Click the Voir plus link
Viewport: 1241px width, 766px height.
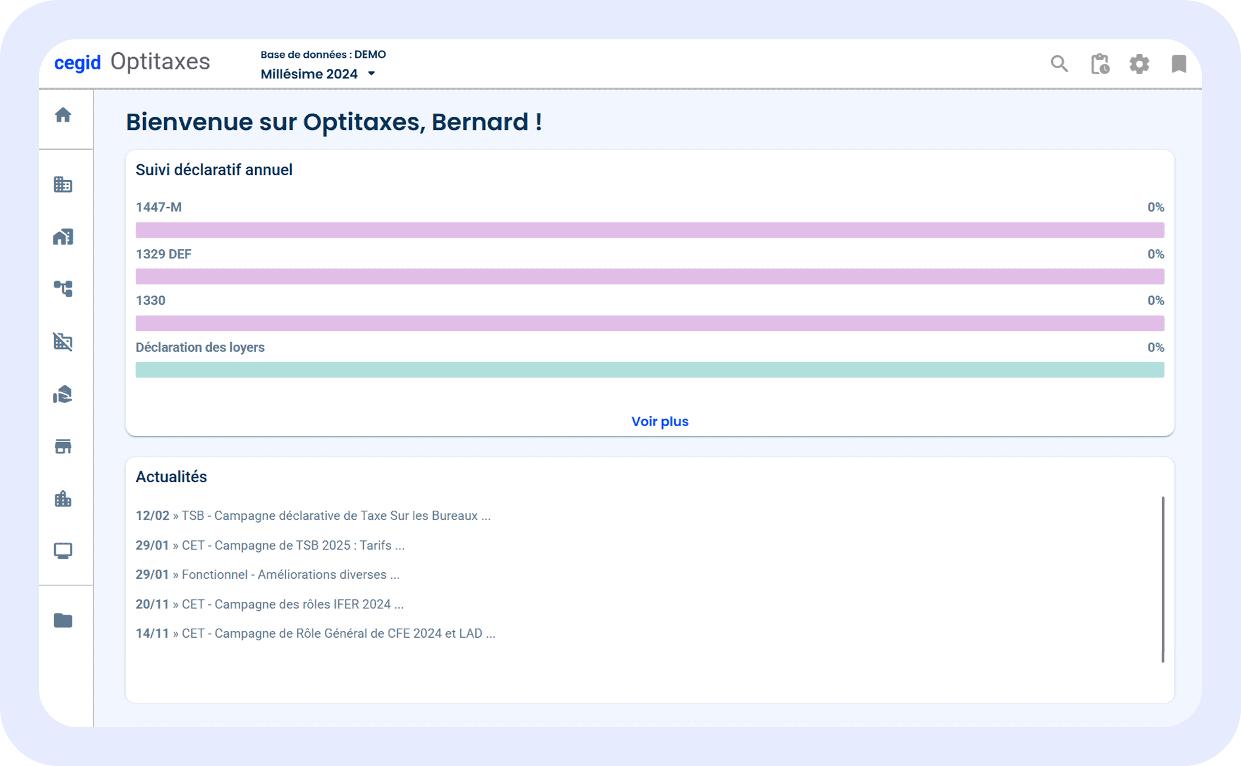659,421
